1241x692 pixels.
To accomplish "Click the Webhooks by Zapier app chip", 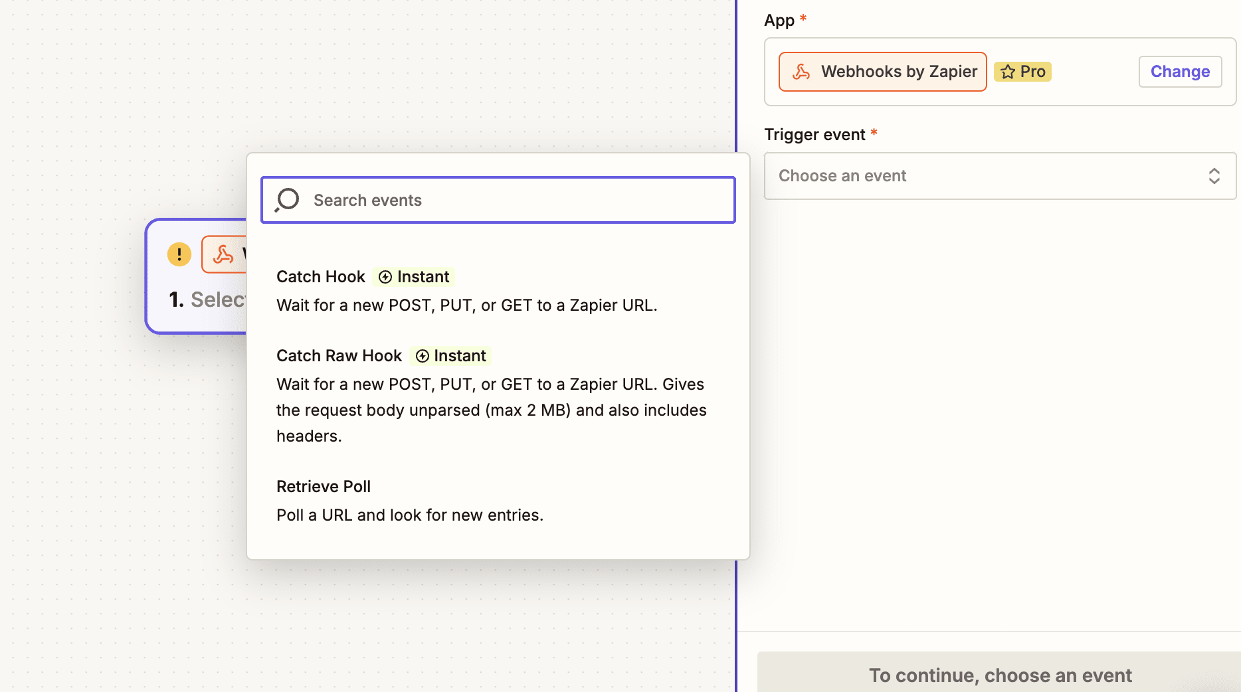I will pyautogui.click(x=882, y=71).
